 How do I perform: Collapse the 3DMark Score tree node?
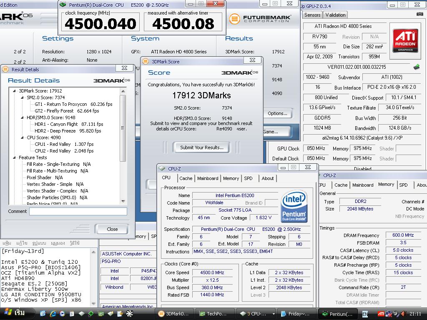pos(14,91)
